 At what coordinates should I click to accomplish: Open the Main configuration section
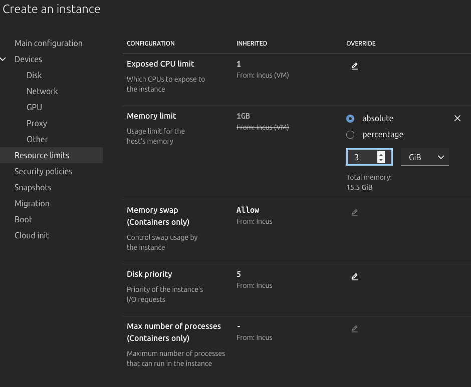pyautogui.click(x=49, y=43)
